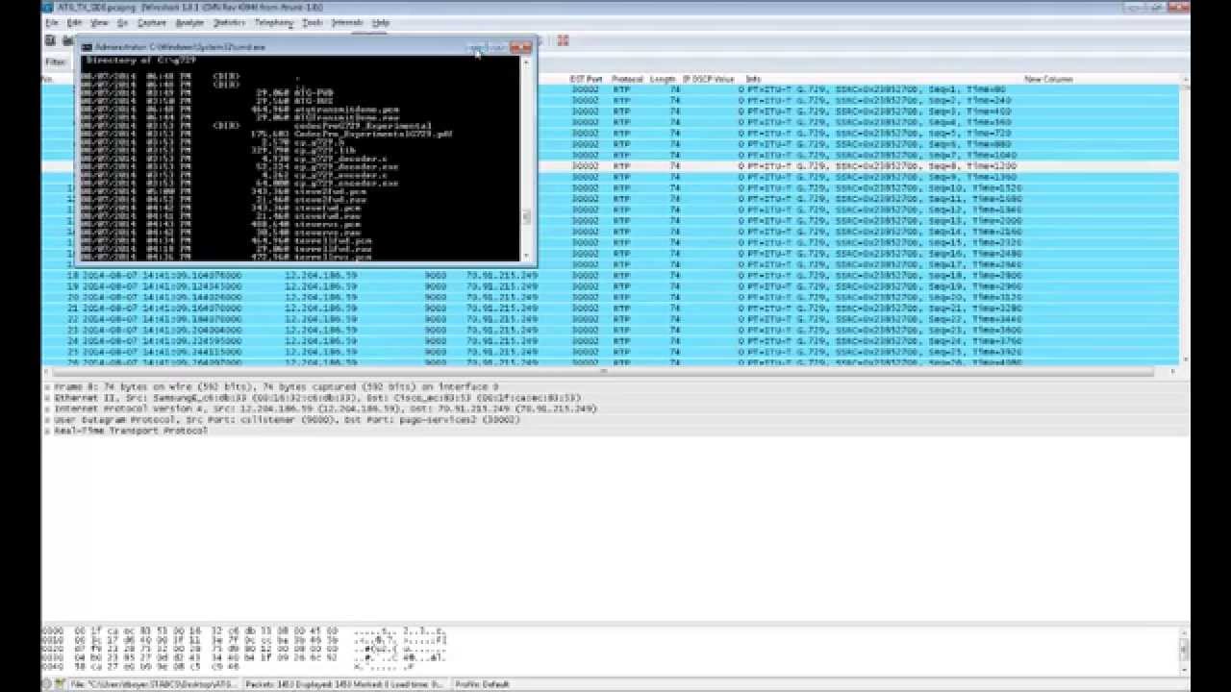Open the Statistics menu

click(x=229, y=22)
